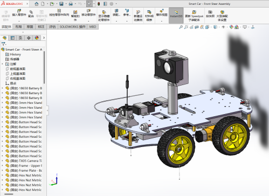Image resolution: width=269 pixels, height=196 pixels.
Task: Click the Snapshot camera icon
Action: click(x=210, y=14)
